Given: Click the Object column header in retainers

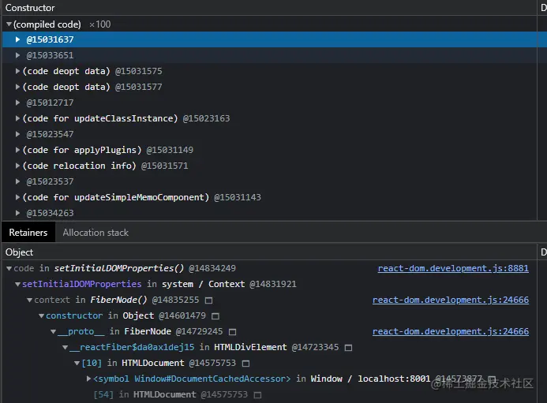Looking at the screenshot, I should tap(20, 252).
